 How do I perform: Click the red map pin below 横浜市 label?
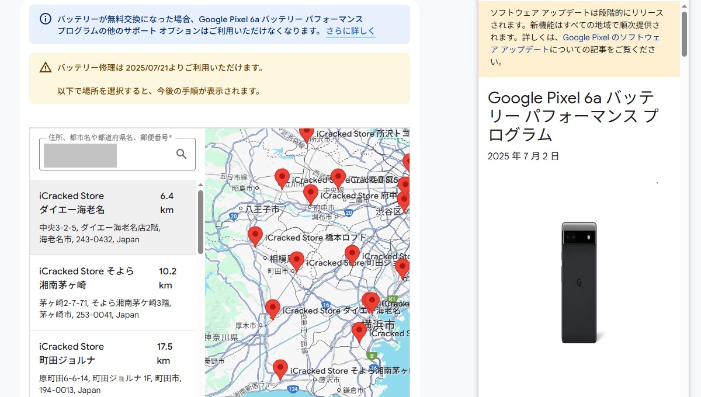point(359,332)
